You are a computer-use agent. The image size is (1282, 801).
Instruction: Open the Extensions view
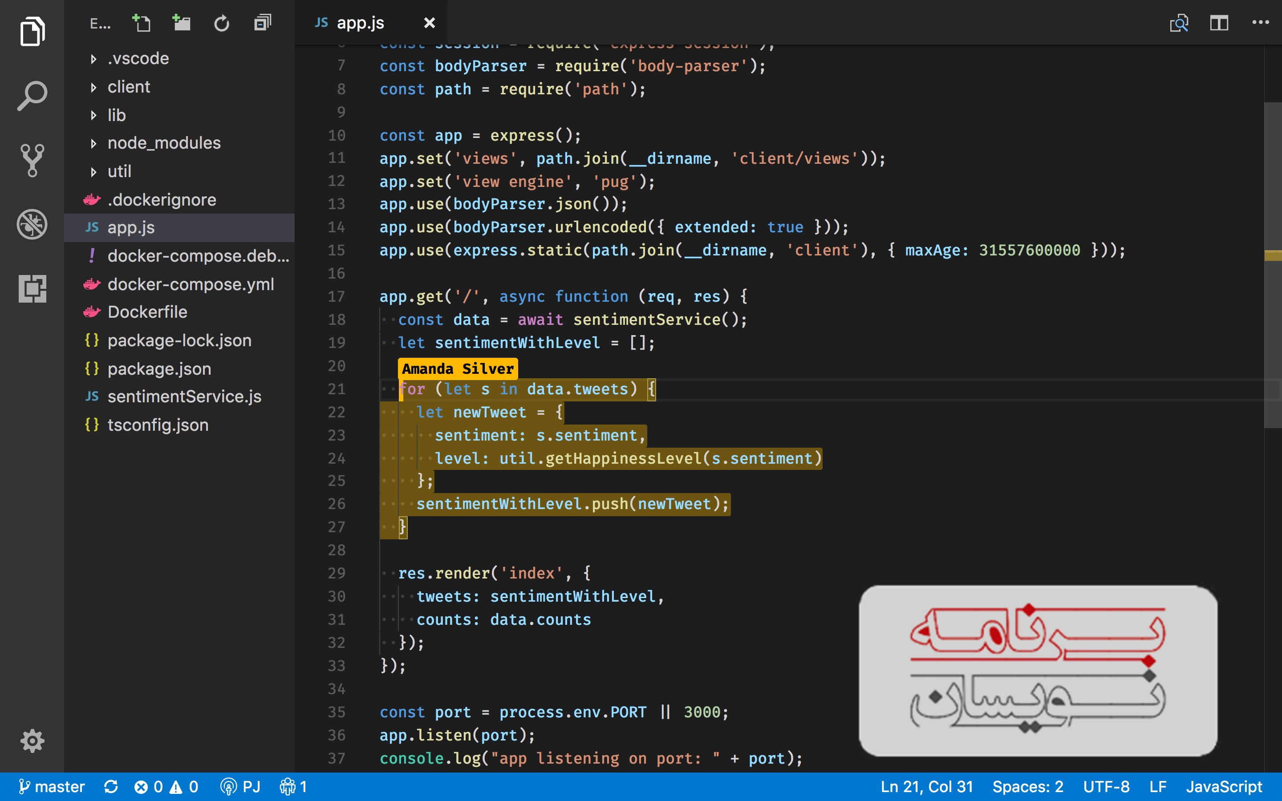click(32, 288)
